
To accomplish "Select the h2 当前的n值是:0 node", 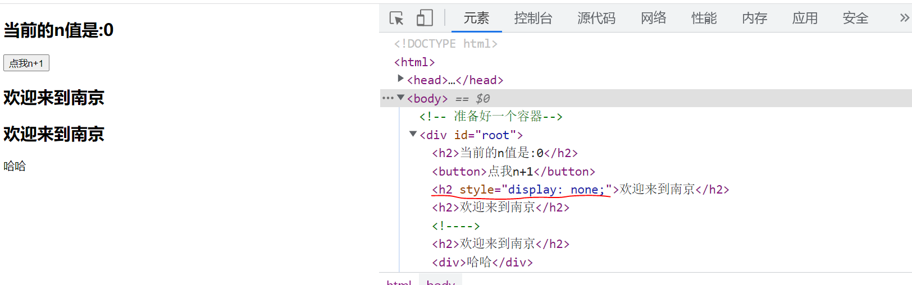I will [505, 153].
